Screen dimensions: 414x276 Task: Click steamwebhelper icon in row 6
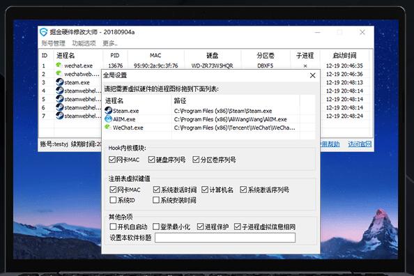(x=60, y=107)
